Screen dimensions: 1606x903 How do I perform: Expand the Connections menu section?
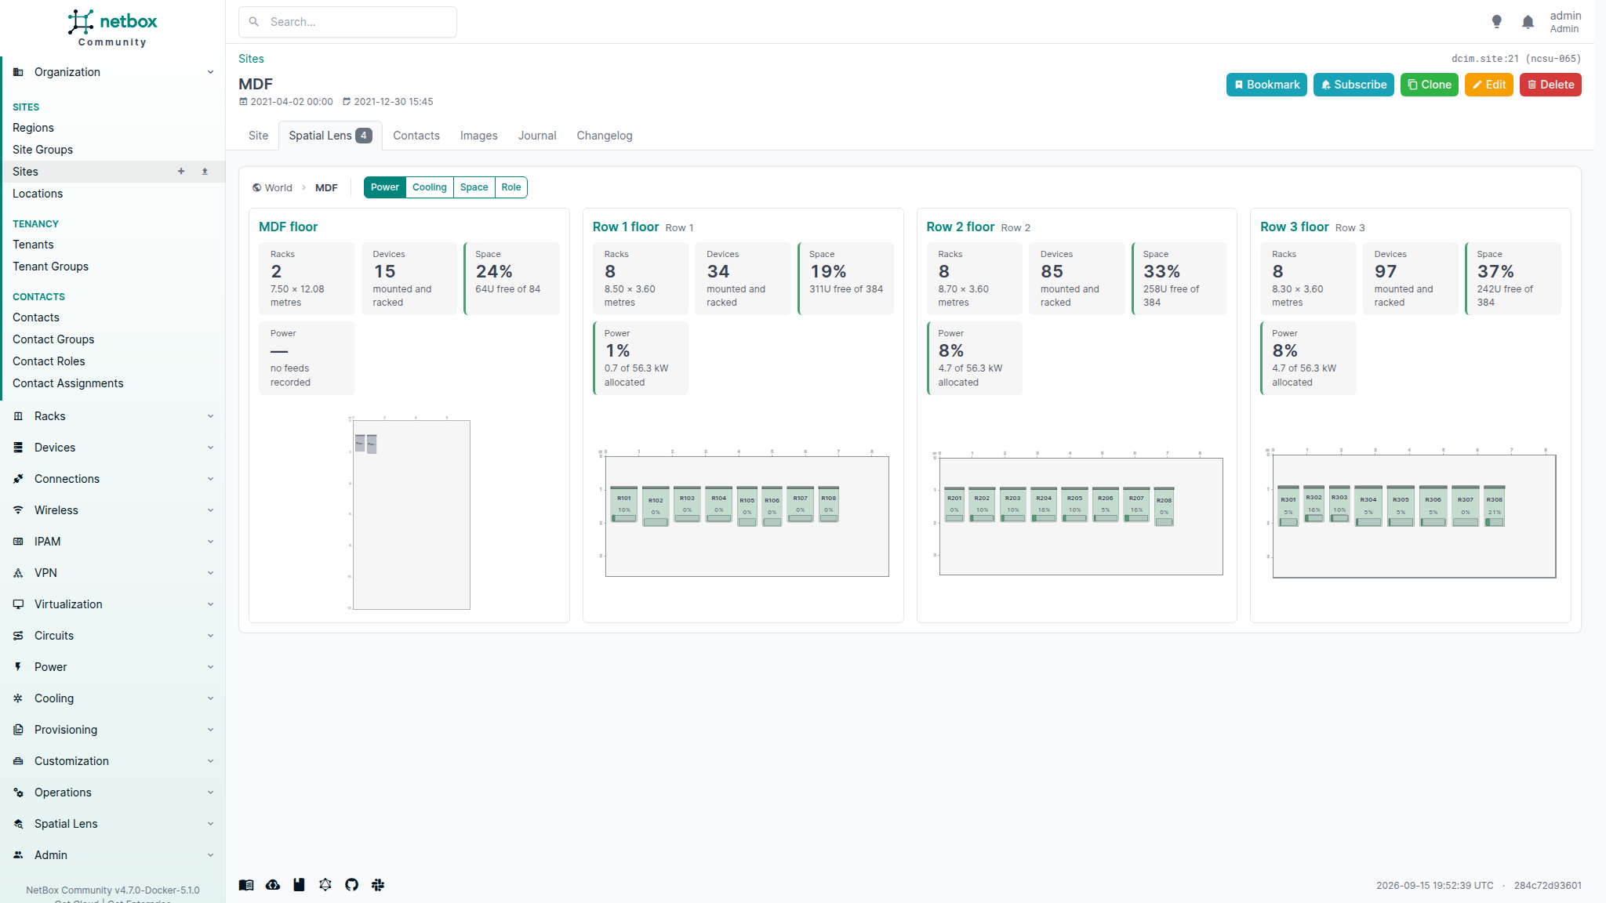pos(113,479)
